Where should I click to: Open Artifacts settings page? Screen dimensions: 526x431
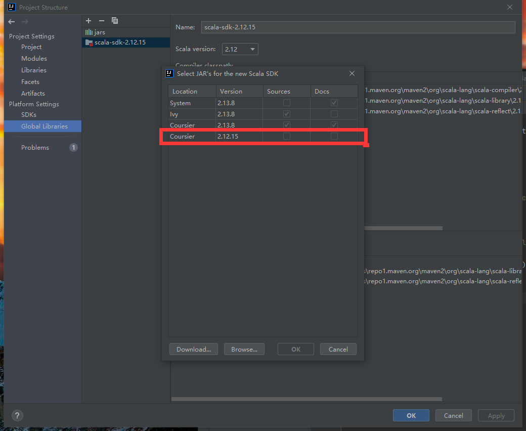coord(33,93)
